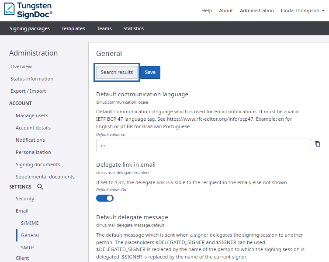Open the Help link

tap(207, 10)
